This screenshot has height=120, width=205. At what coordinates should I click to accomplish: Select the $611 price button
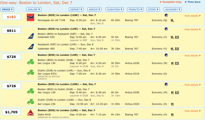click(x=11, y=31)
